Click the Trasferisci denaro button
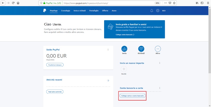The width and height of the screenshot is (211, 107). coord(55,65)
